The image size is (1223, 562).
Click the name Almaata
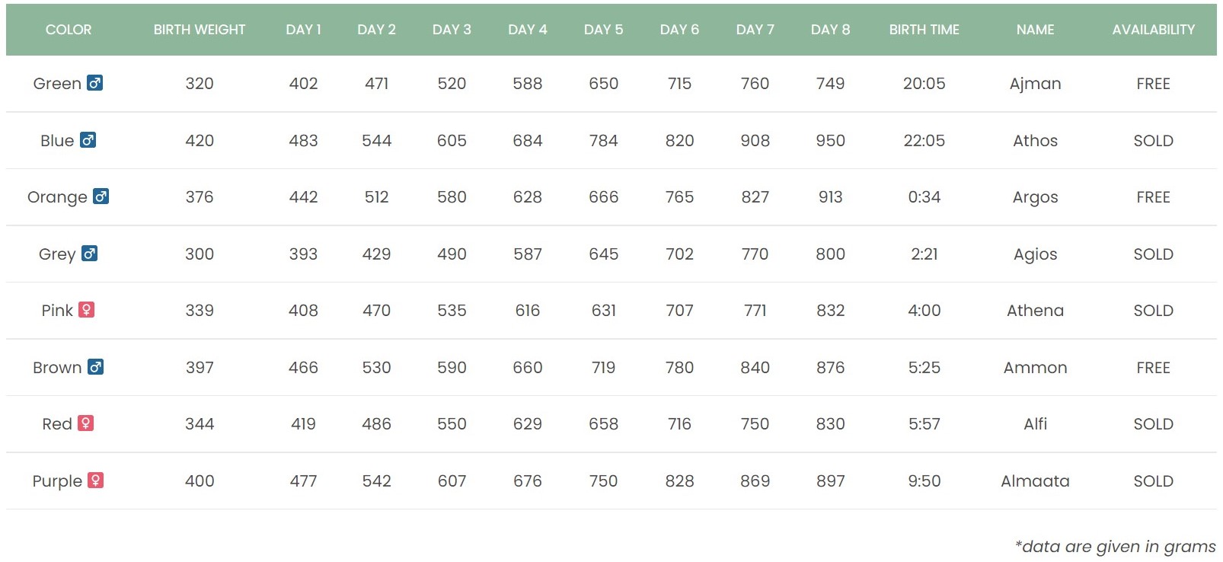click(x=1035, y=481)
